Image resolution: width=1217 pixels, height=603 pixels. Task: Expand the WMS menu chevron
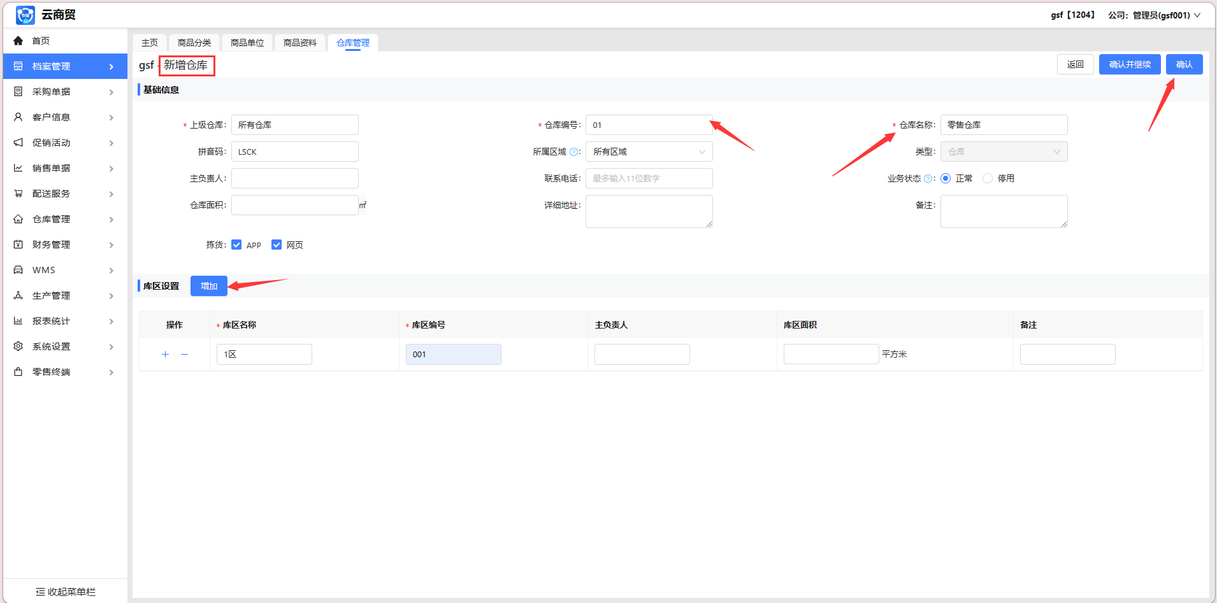112,271
